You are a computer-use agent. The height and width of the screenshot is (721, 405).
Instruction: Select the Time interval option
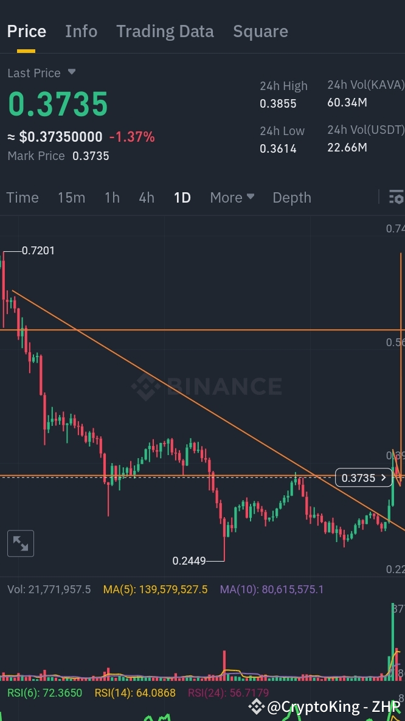click(22, 197)
